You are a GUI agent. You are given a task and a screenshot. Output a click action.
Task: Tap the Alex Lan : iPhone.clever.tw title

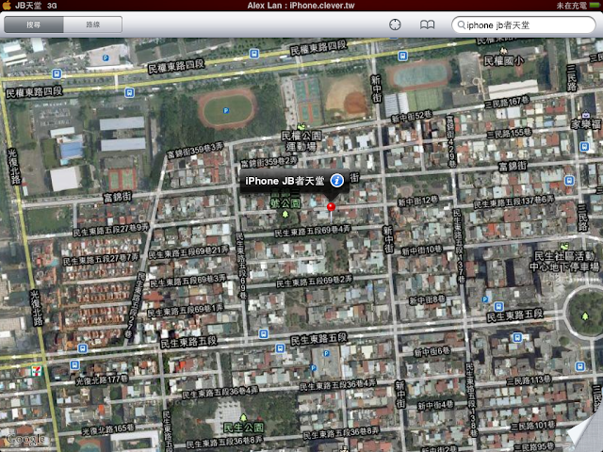(x=301, y=6)
